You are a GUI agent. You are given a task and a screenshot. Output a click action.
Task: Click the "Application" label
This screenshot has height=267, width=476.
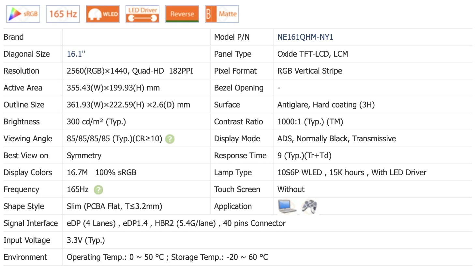click(x=233, y=206)
